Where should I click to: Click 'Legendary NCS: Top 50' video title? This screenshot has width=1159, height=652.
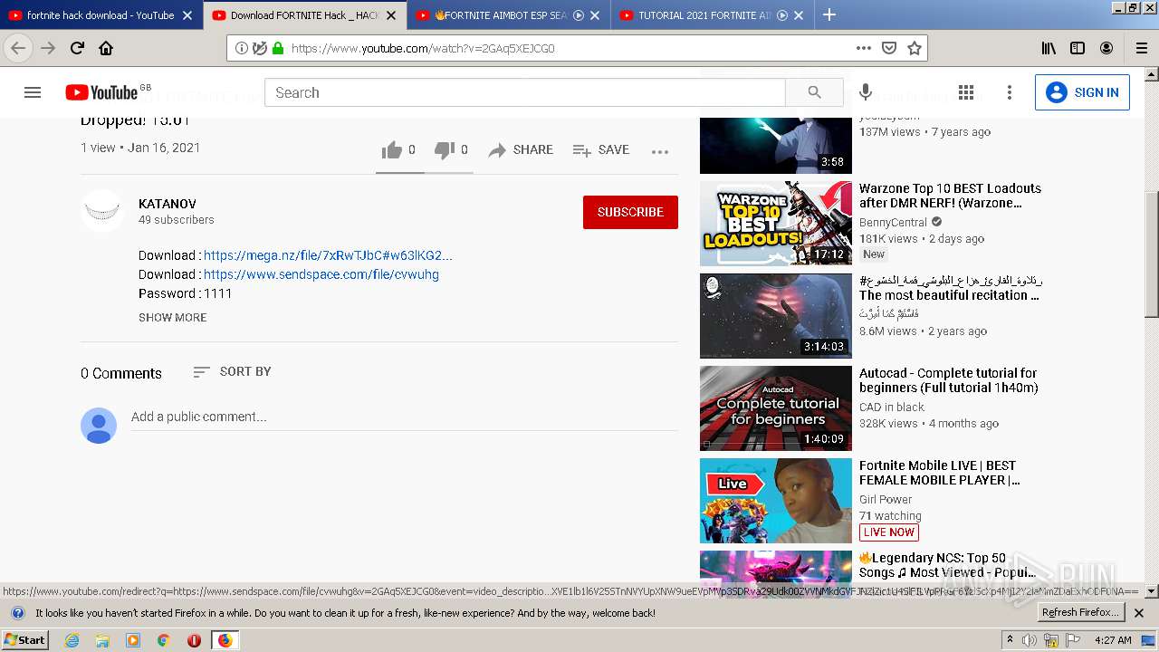[947, 565]
